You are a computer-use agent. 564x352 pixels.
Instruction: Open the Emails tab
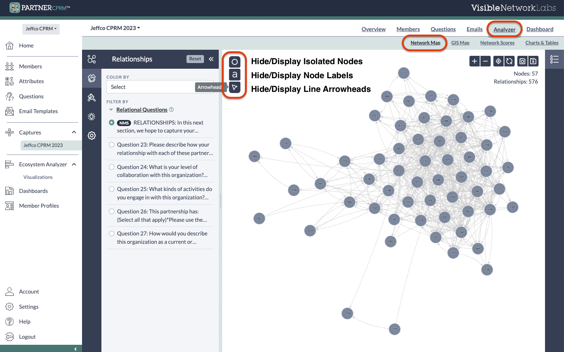pos(474,29)
